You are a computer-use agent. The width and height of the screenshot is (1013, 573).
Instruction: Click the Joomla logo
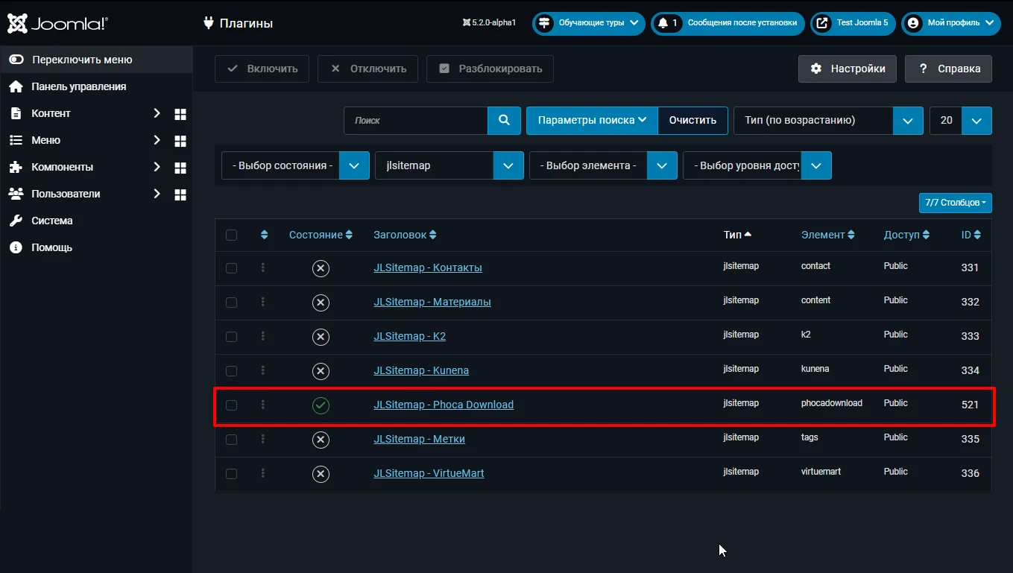tap(58, 24)
